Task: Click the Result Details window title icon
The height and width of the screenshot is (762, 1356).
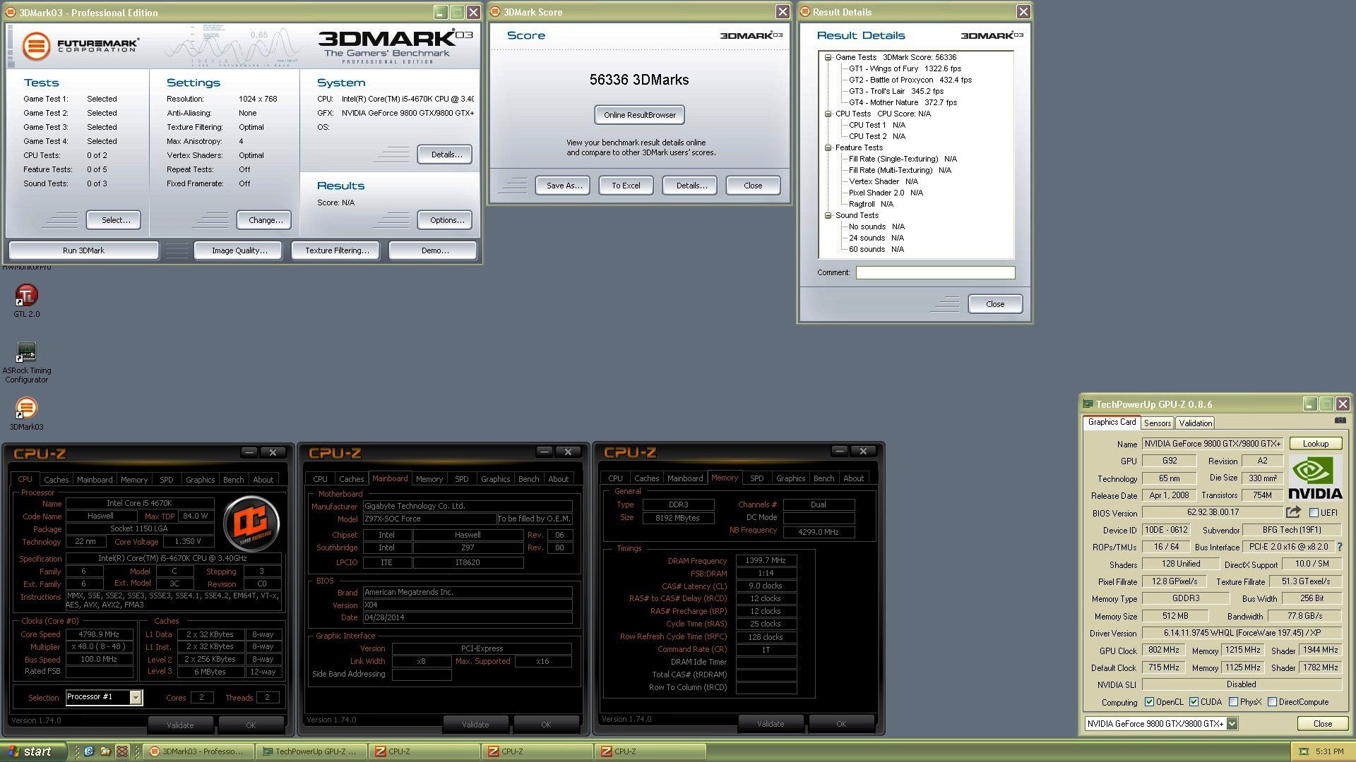Action: pyautogui.click(x=804, y=12)
